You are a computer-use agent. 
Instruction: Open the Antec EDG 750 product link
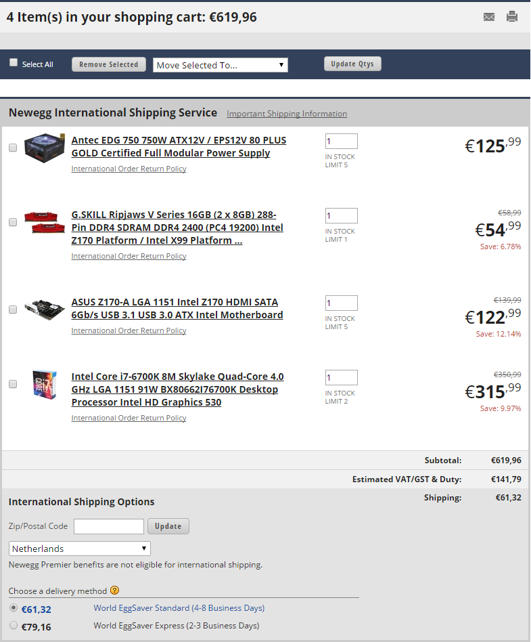pyautogui.click(x=179, y=146)
